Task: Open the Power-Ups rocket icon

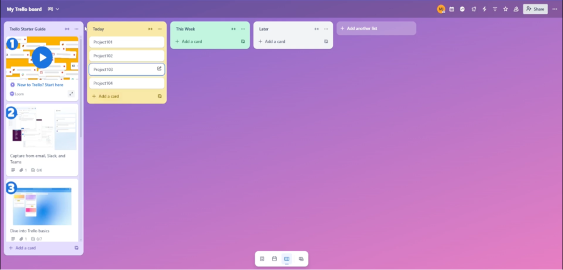Action: click(474, 9)
